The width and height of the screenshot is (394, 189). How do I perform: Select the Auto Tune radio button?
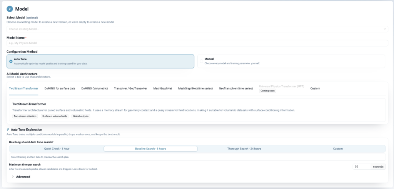11,61
